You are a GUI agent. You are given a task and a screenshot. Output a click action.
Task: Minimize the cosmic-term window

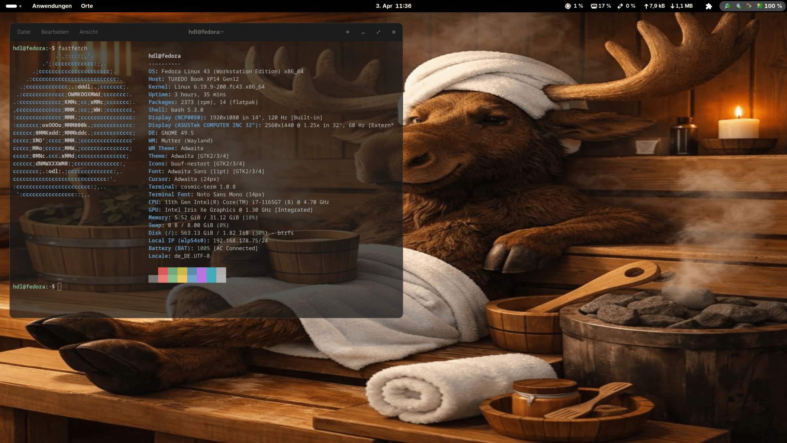(x=363, y=32)
